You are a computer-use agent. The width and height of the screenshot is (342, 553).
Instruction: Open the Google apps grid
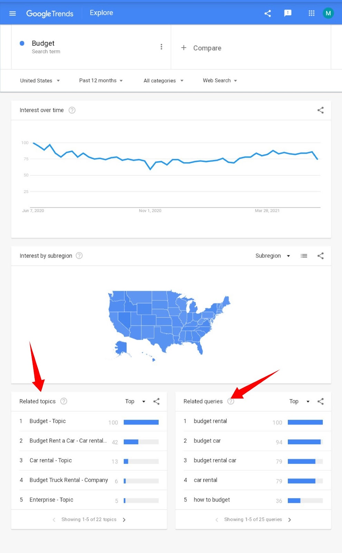click(x=311, y=13)
